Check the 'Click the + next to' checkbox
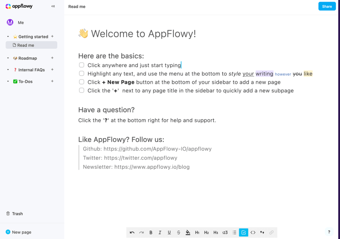Screen dimensions: 340x239 (x=82, y=90)
